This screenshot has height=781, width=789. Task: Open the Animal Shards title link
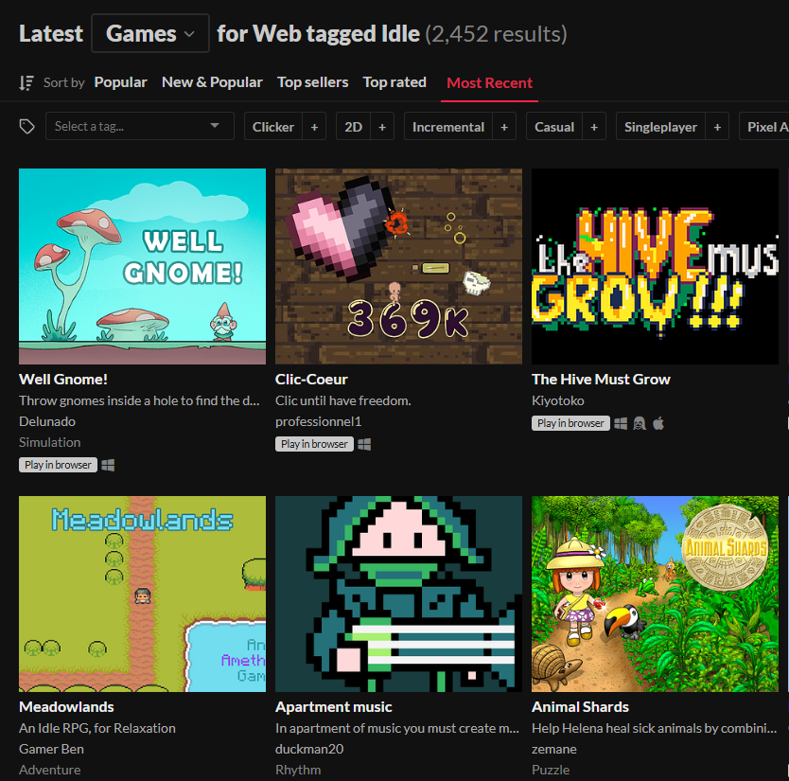580,706
